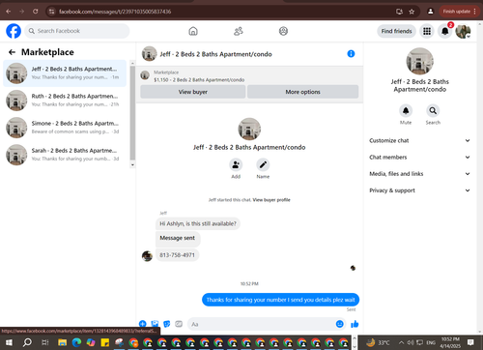Choose a GIF in message composer
This screenshot has width=483, height=350.
179,324
